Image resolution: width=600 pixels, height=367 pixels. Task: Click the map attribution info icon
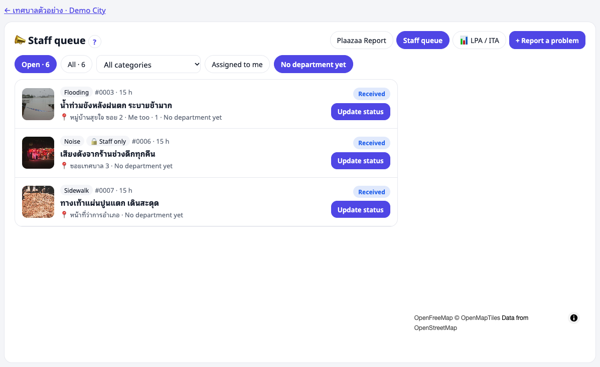click(573, 318)
